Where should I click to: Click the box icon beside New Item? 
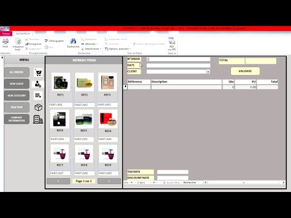38,107
